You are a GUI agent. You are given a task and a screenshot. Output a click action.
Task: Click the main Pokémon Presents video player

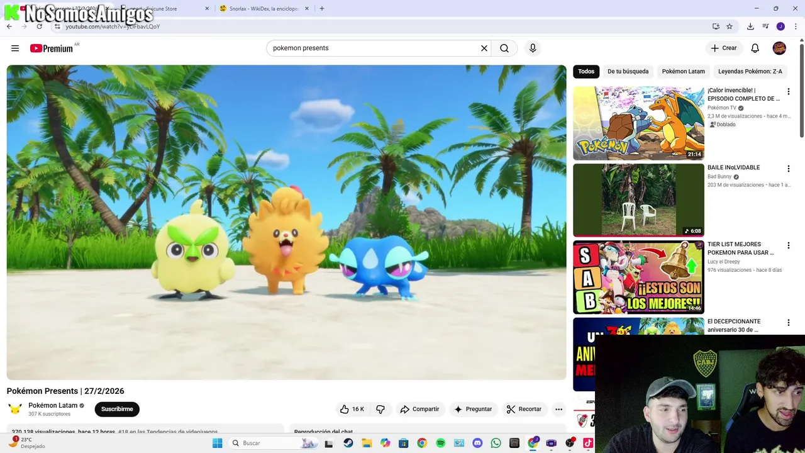286,222
